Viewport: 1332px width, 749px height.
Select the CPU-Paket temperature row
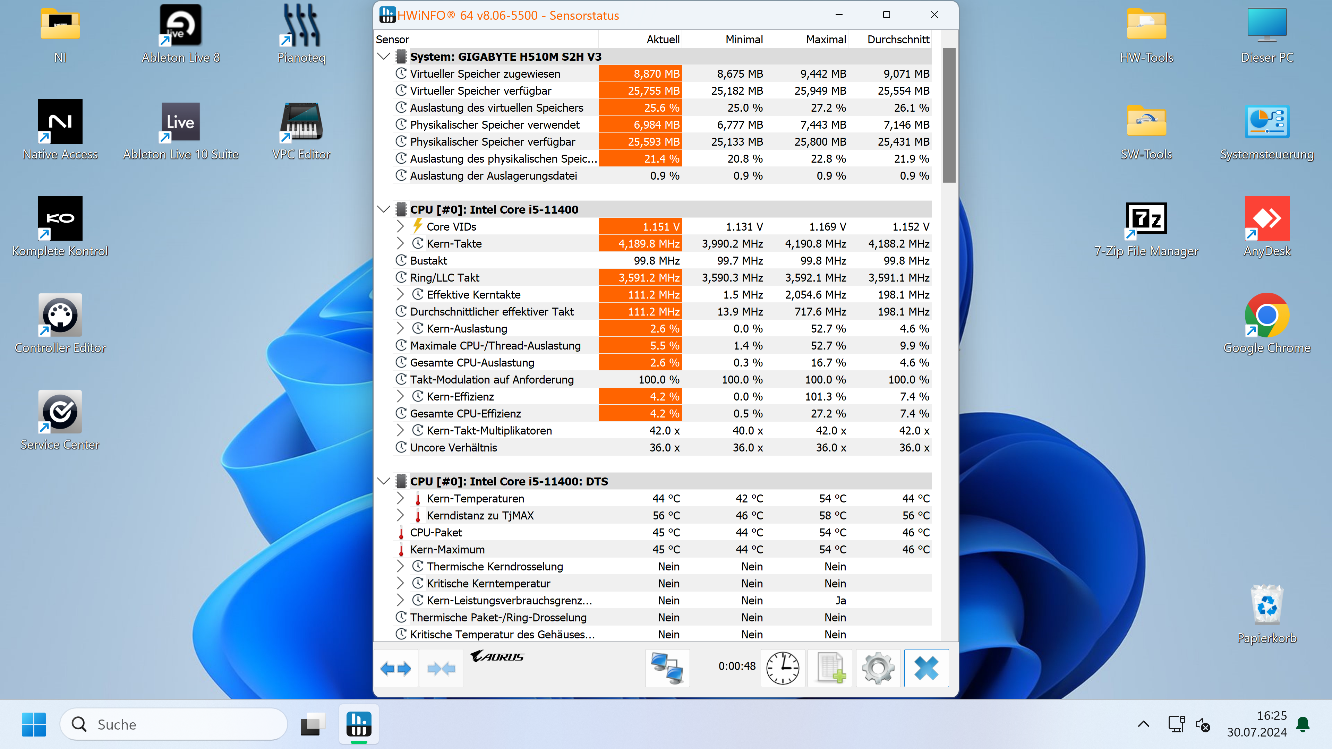click(x=436, y=532)
